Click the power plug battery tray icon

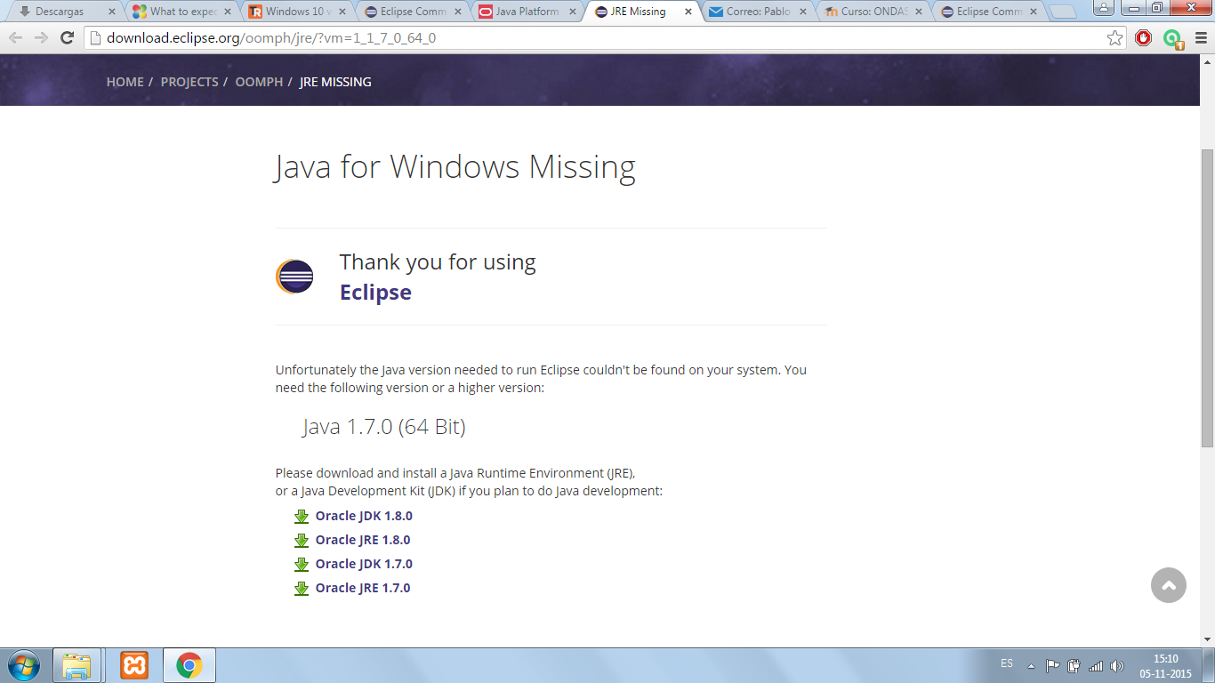[x=1074, y=665]
